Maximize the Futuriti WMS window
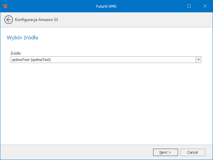213x160 pixels. click(189, 6)
